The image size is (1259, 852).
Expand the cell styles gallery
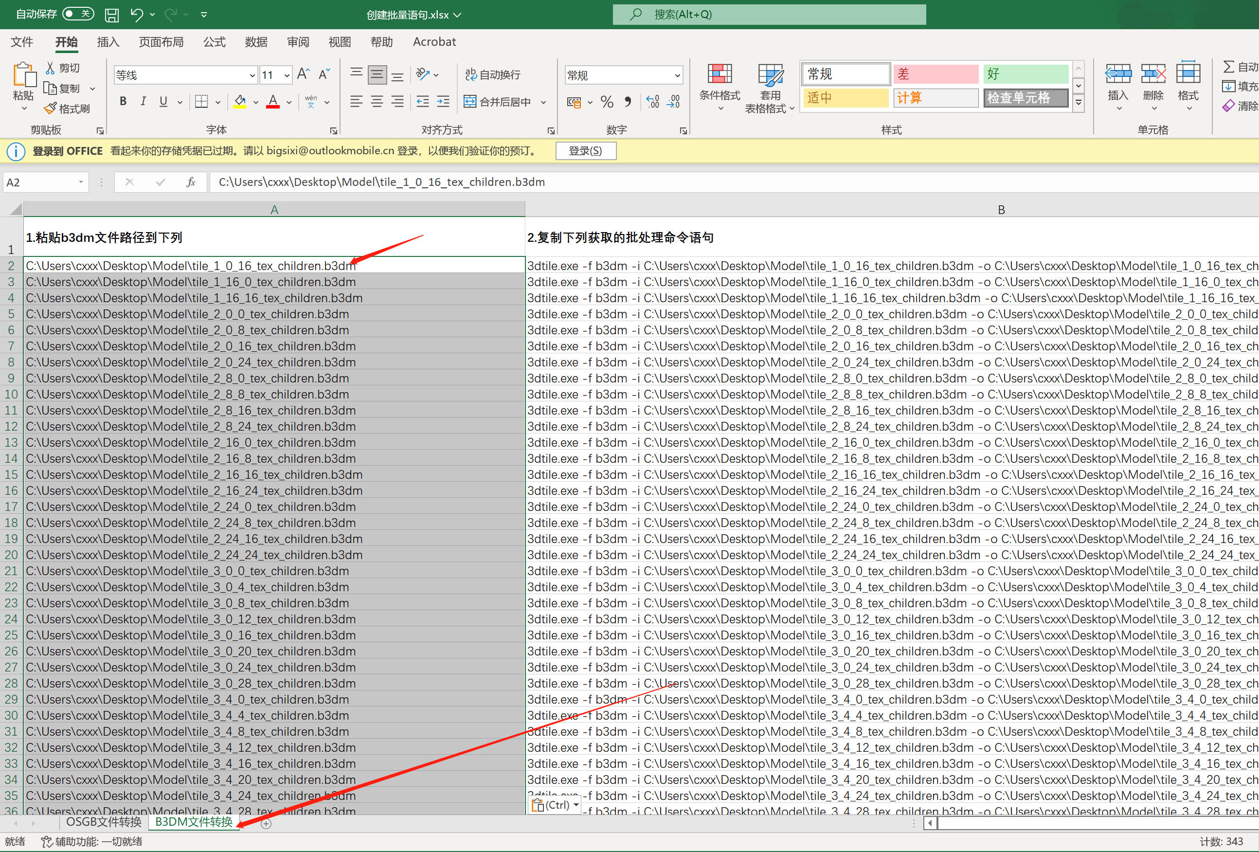click(x=1079, y=103)
